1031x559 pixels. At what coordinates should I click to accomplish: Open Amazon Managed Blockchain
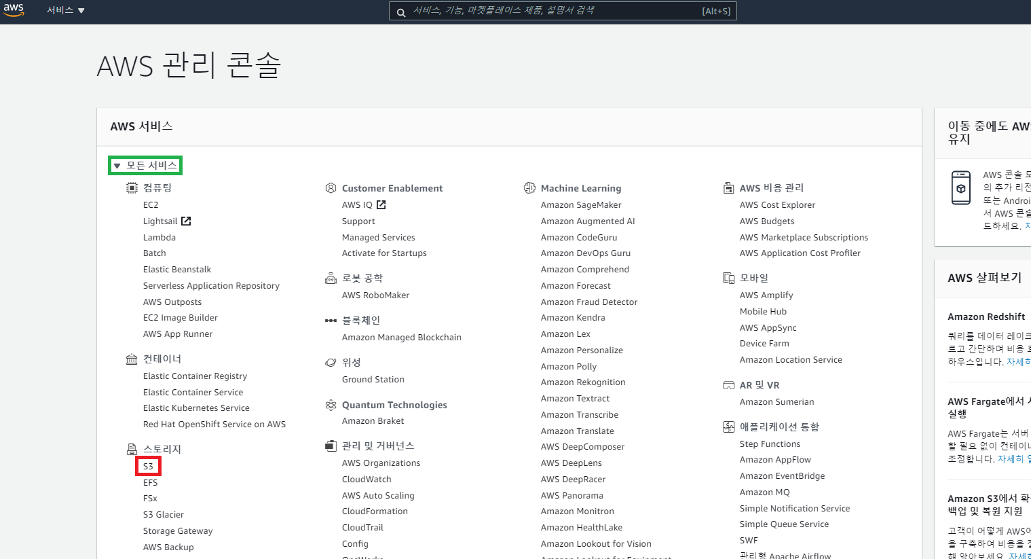402,338
